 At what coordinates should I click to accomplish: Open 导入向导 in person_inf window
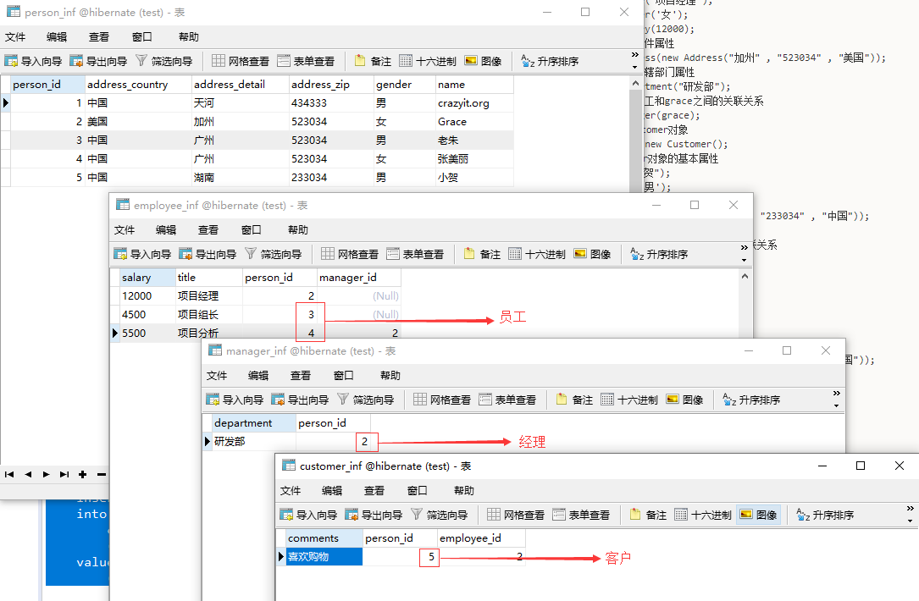[33, 61]
